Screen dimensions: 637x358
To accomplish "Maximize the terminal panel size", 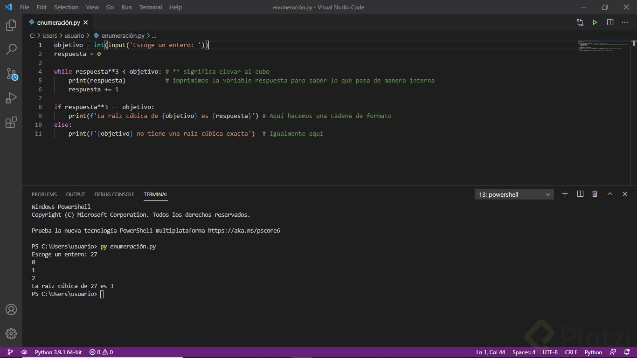I will (x=610, y=194).
